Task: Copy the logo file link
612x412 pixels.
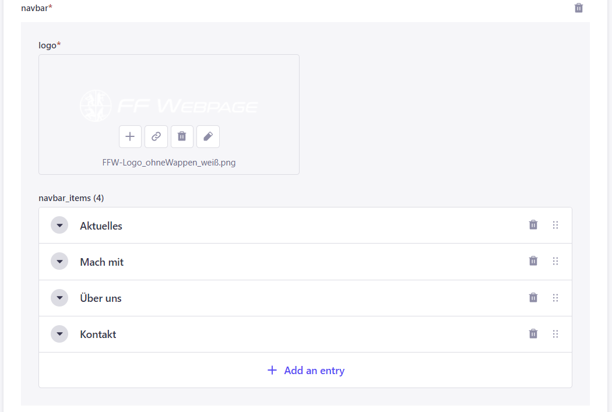Action: point(156,136)
